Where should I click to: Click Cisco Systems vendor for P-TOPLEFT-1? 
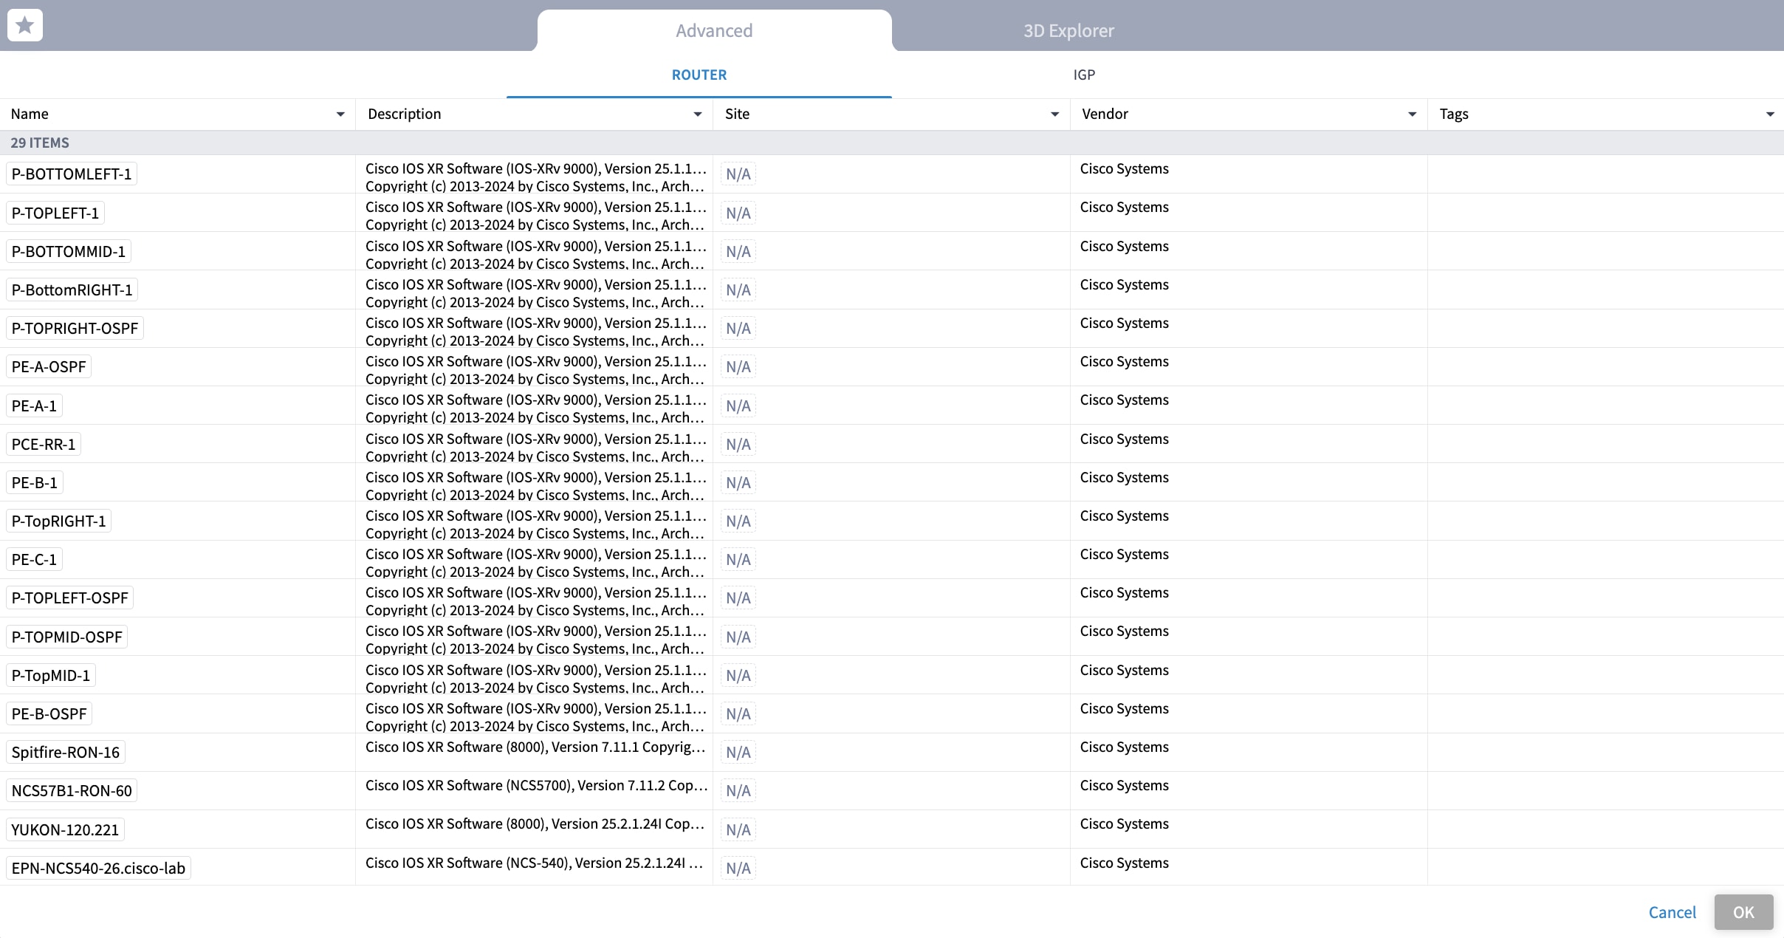(1124, 208)
